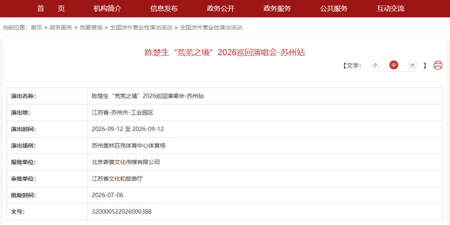
Task: Click the 审批单位: row label
Action: [x=23, y=179]
